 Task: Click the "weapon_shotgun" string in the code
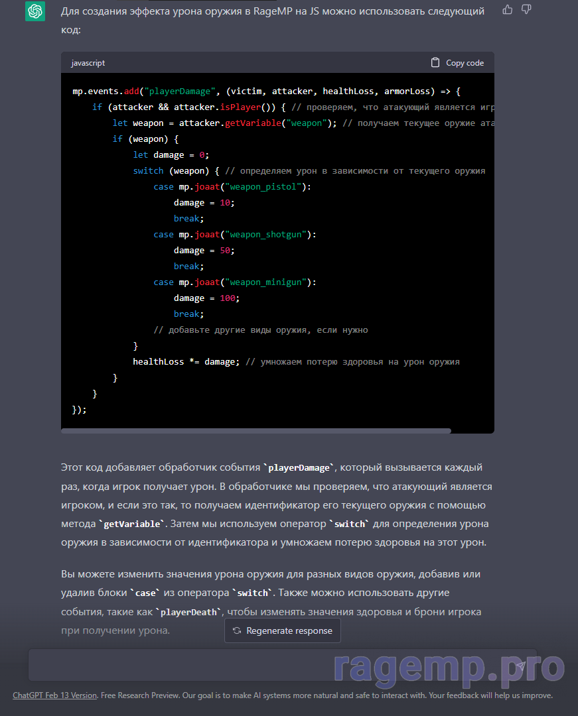coord(268,235)
